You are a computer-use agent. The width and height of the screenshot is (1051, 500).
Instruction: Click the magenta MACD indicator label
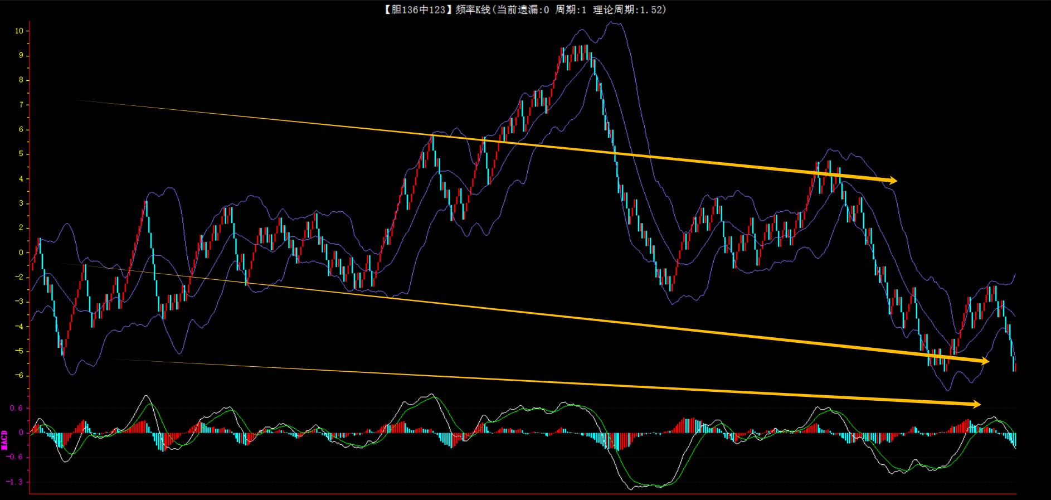pos(4,440)
